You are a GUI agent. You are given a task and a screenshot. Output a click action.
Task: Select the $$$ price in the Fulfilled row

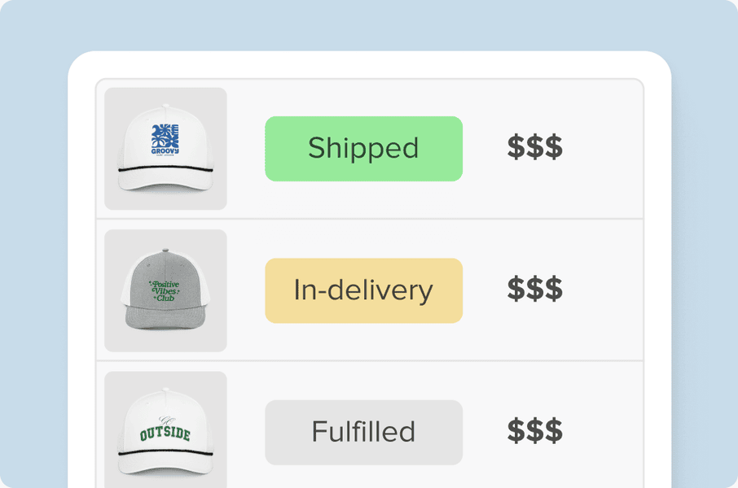[534, 431]
